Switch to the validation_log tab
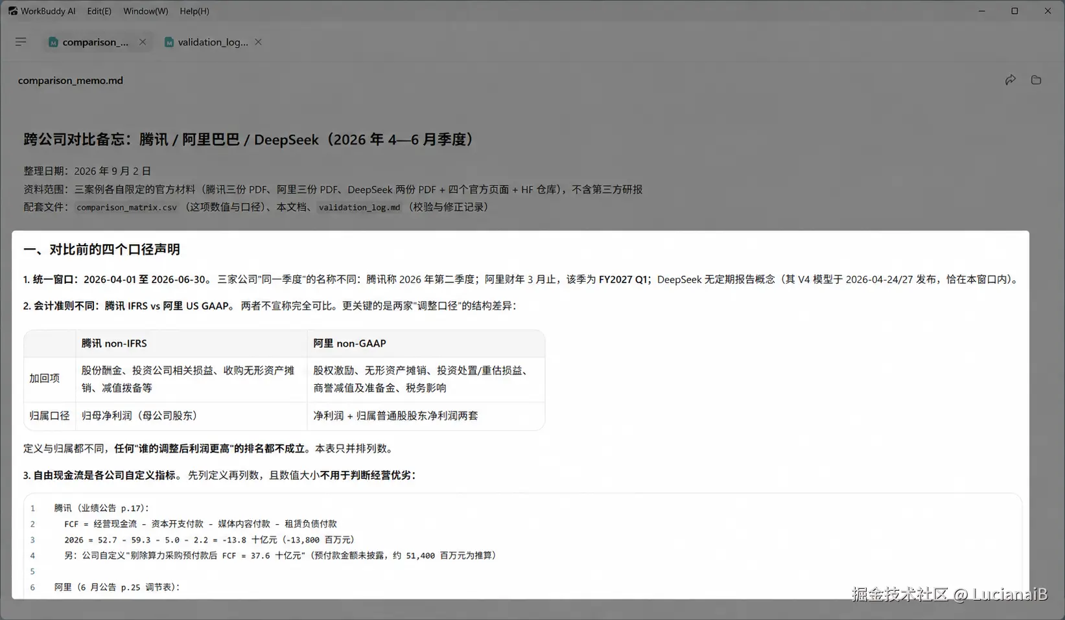 tap(213, 42)
